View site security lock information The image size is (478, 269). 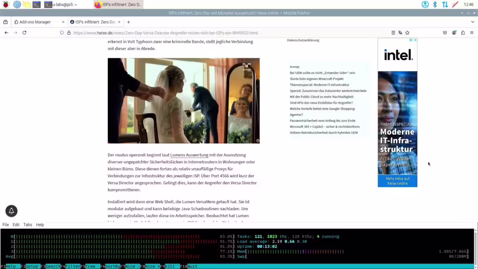69,33
